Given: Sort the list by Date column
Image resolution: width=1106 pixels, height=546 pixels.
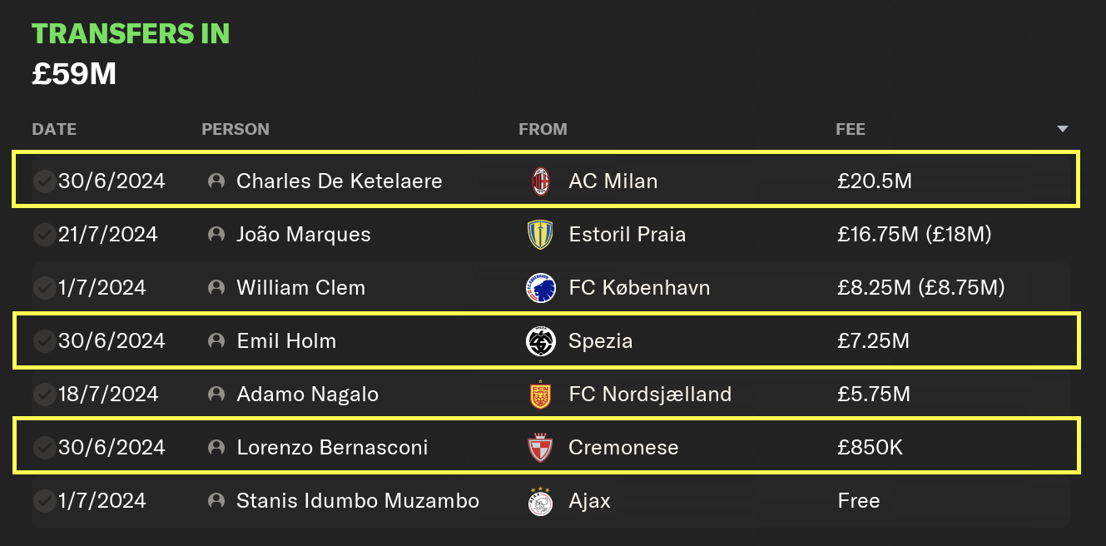Looking at the screenshot, I should click(x=54, y=129).
